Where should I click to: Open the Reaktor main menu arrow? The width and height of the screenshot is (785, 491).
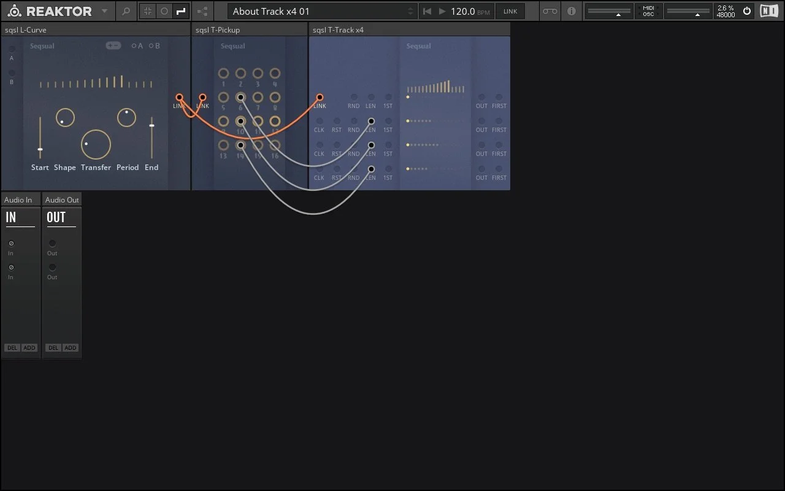[104, 11]
